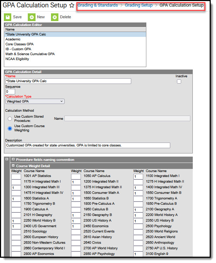Click weight field for 1700 Trigonometry A
The width and height of the screenshot is (216, 263).
[x=138, y=199]
